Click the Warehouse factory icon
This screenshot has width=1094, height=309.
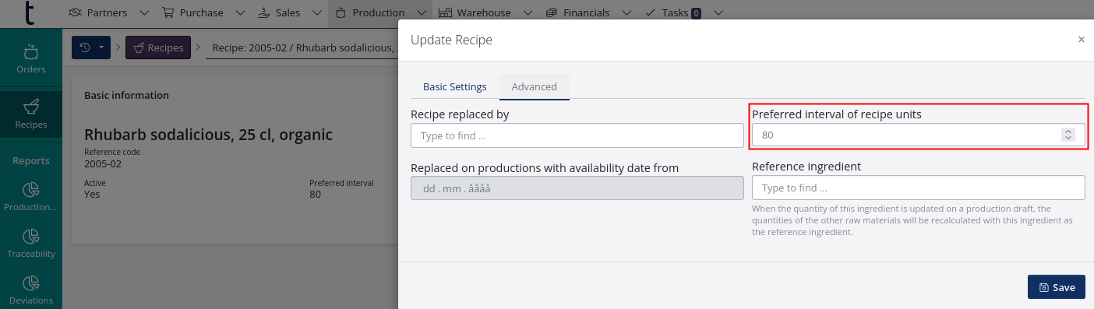coord(445,12)
